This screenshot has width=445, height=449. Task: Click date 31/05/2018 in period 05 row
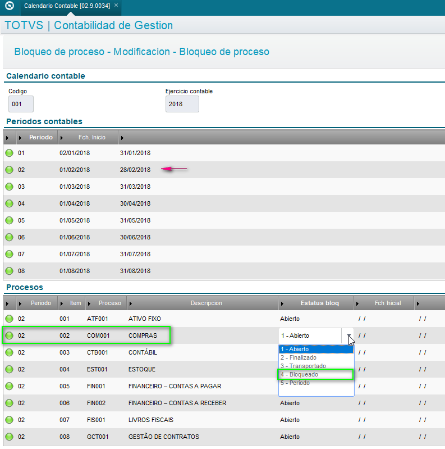tap(135, 220)
